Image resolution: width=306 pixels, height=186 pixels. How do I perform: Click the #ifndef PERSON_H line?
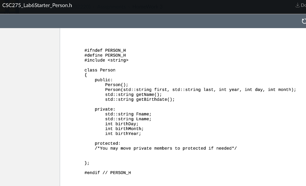point(105,50)
